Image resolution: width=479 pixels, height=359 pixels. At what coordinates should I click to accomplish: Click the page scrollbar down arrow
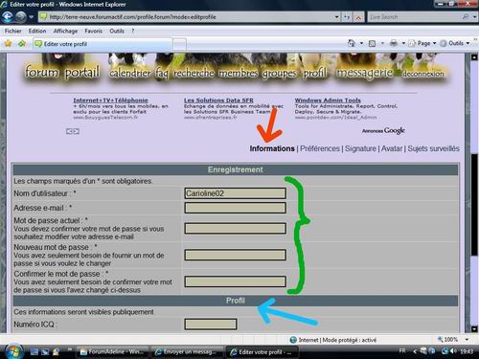click(474, 328)
